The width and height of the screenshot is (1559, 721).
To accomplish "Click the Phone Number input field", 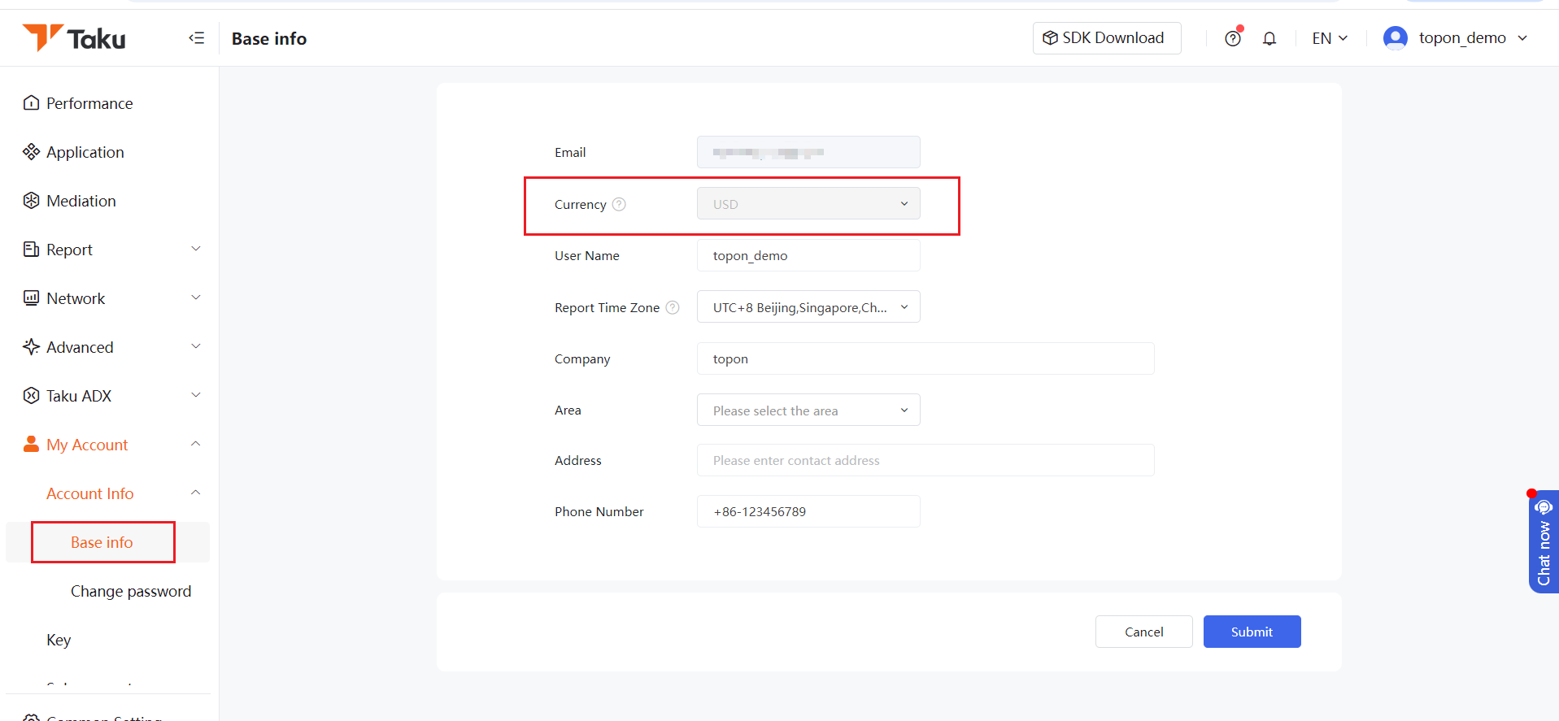I will [808, 511].
